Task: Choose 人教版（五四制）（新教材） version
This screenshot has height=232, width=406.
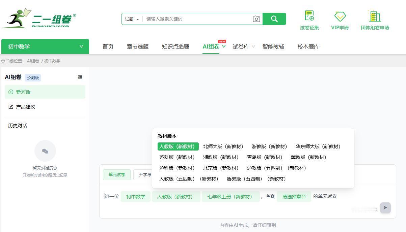Action: [189, 179]
